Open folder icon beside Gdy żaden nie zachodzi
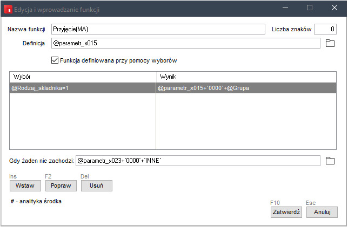The image size is (348, 227). pos(330,161)
